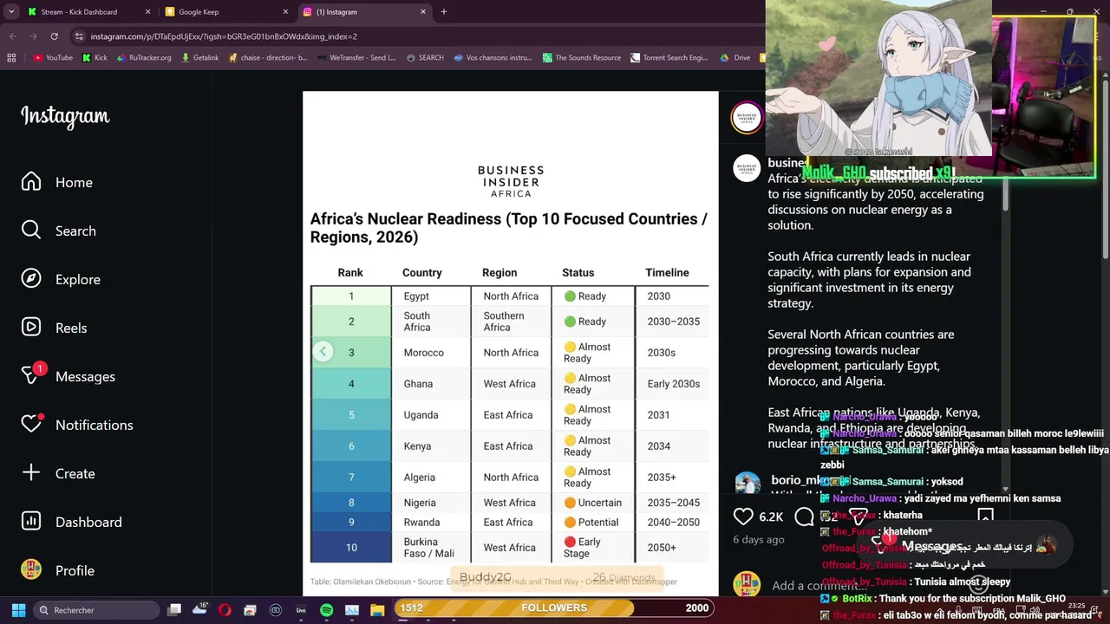Launch Opera from taskbar

click(225, 610)
